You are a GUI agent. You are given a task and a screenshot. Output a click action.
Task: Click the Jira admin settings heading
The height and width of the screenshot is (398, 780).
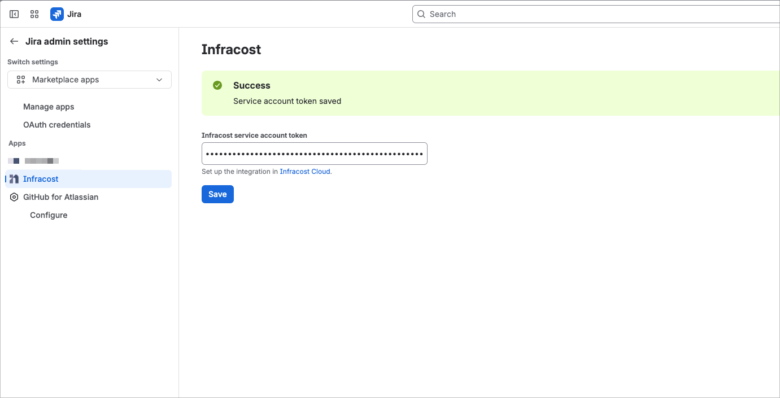(67, 41)
